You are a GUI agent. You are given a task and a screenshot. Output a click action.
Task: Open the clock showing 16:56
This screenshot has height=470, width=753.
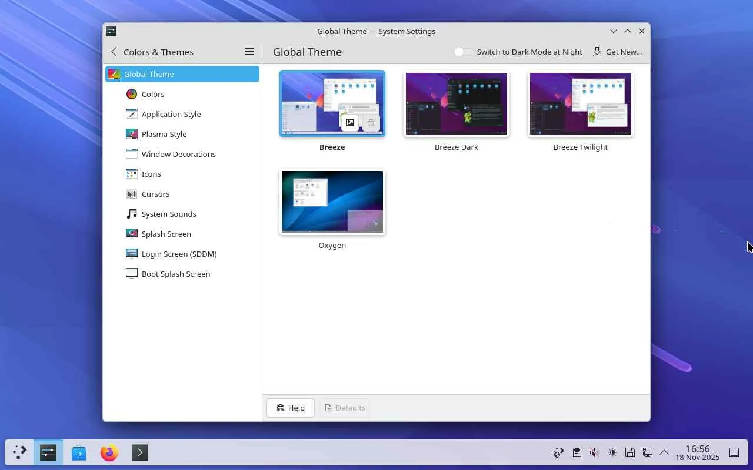click(697, 452)
